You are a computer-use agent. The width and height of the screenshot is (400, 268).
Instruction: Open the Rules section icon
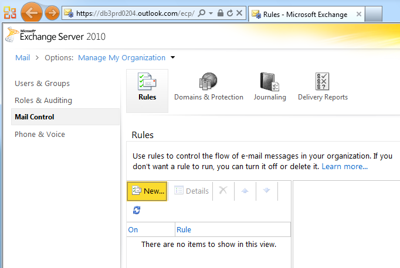[147, 82]
